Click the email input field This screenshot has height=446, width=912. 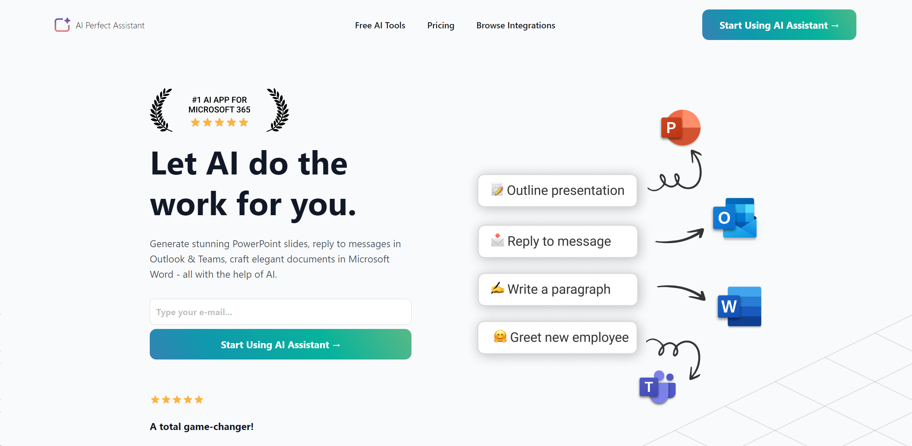[281, 312]
